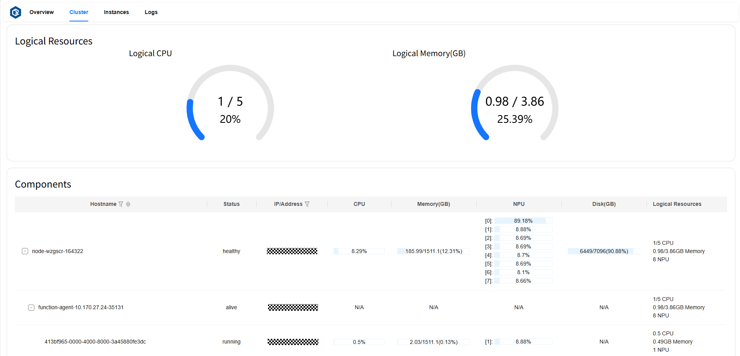
Task: Switch to the Overview tab
Action: [x=41, y=12]
